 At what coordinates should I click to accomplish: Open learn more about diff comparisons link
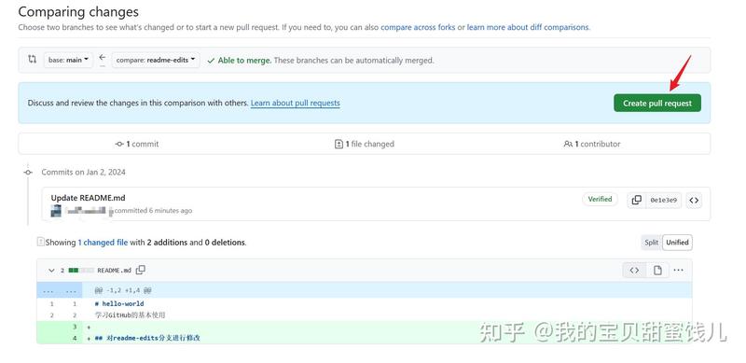(x=528, y=27)
